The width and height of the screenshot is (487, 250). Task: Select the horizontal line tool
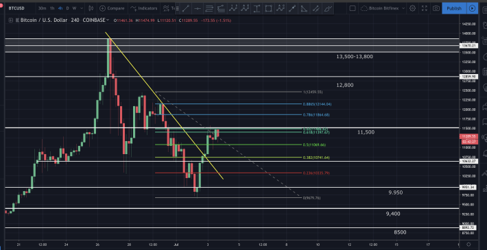coord(198,8)
